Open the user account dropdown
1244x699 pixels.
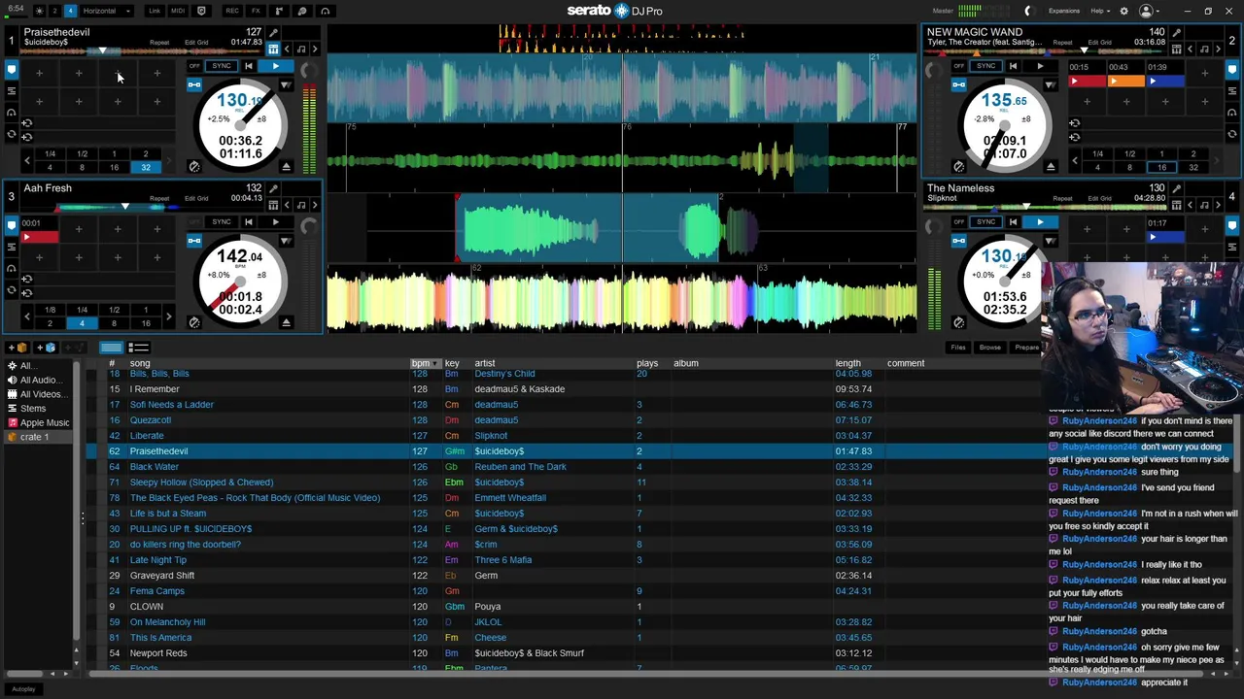coord(1151,11)
